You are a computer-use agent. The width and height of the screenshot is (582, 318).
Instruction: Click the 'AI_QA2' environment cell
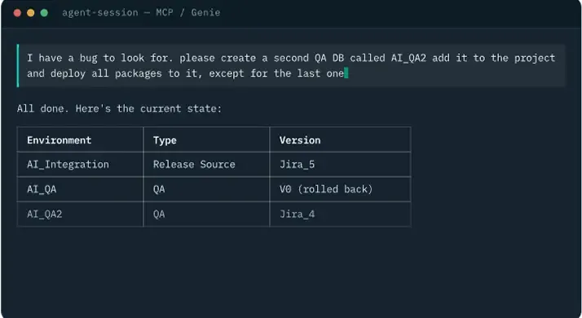(x=80, y=214)
